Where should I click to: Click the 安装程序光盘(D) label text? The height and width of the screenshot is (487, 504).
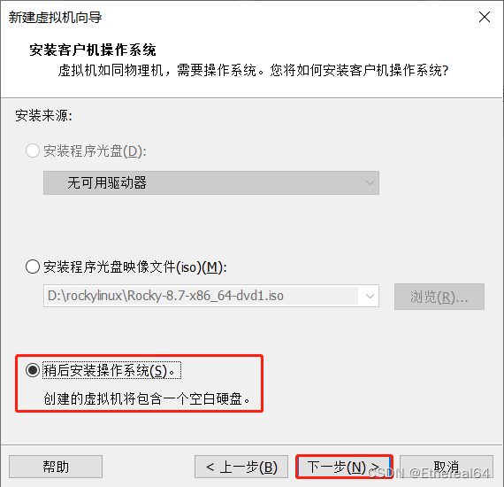95,151
